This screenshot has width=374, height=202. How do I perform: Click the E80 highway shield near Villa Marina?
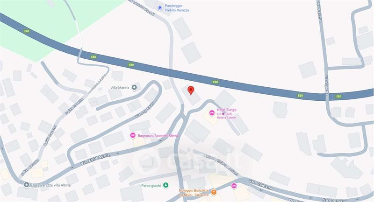[131, 65]
